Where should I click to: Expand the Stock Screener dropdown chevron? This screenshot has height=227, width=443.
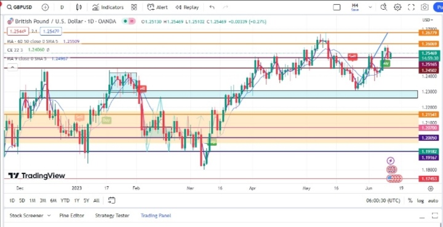(49, 215)
